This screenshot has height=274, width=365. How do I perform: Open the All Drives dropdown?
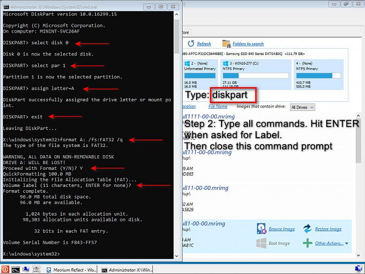(x=302, y=108)
